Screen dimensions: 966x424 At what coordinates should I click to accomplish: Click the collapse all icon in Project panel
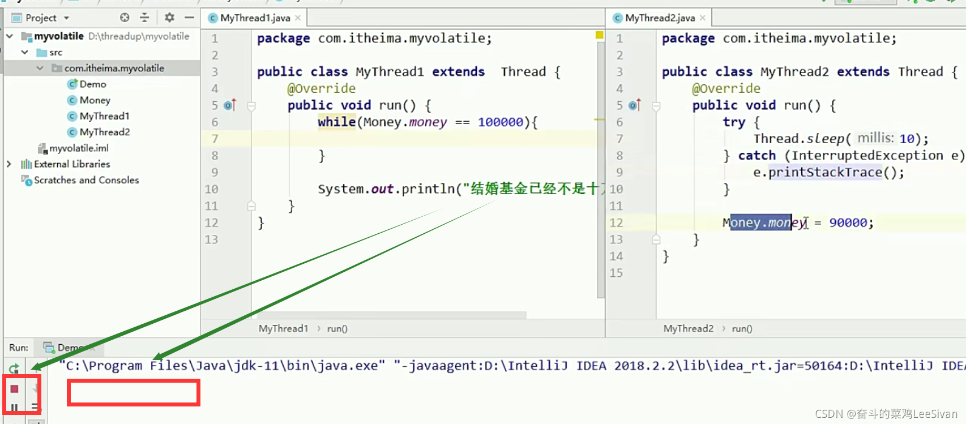point(145,18)
